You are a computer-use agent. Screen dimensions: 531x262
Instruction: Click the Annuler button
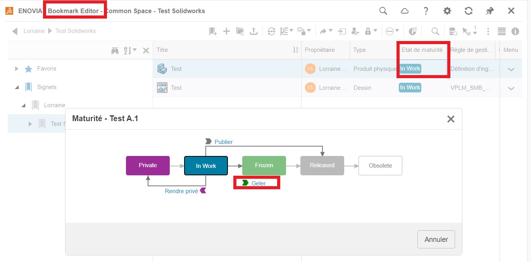(x=436, y=239)
